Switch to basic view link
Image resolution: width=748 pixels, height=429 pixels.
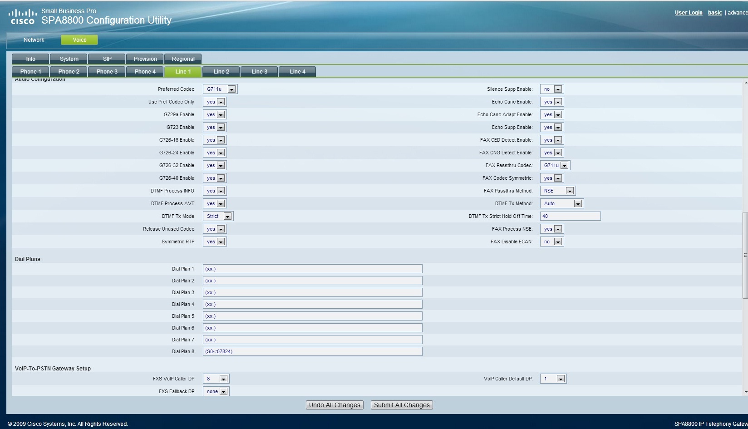click(x=714, y=13)
